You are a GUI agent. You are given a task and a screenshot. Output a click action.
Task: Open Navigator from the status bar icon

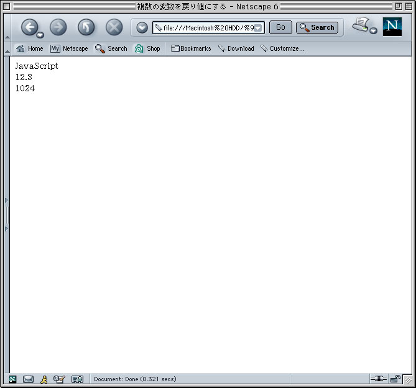[12, 379]
